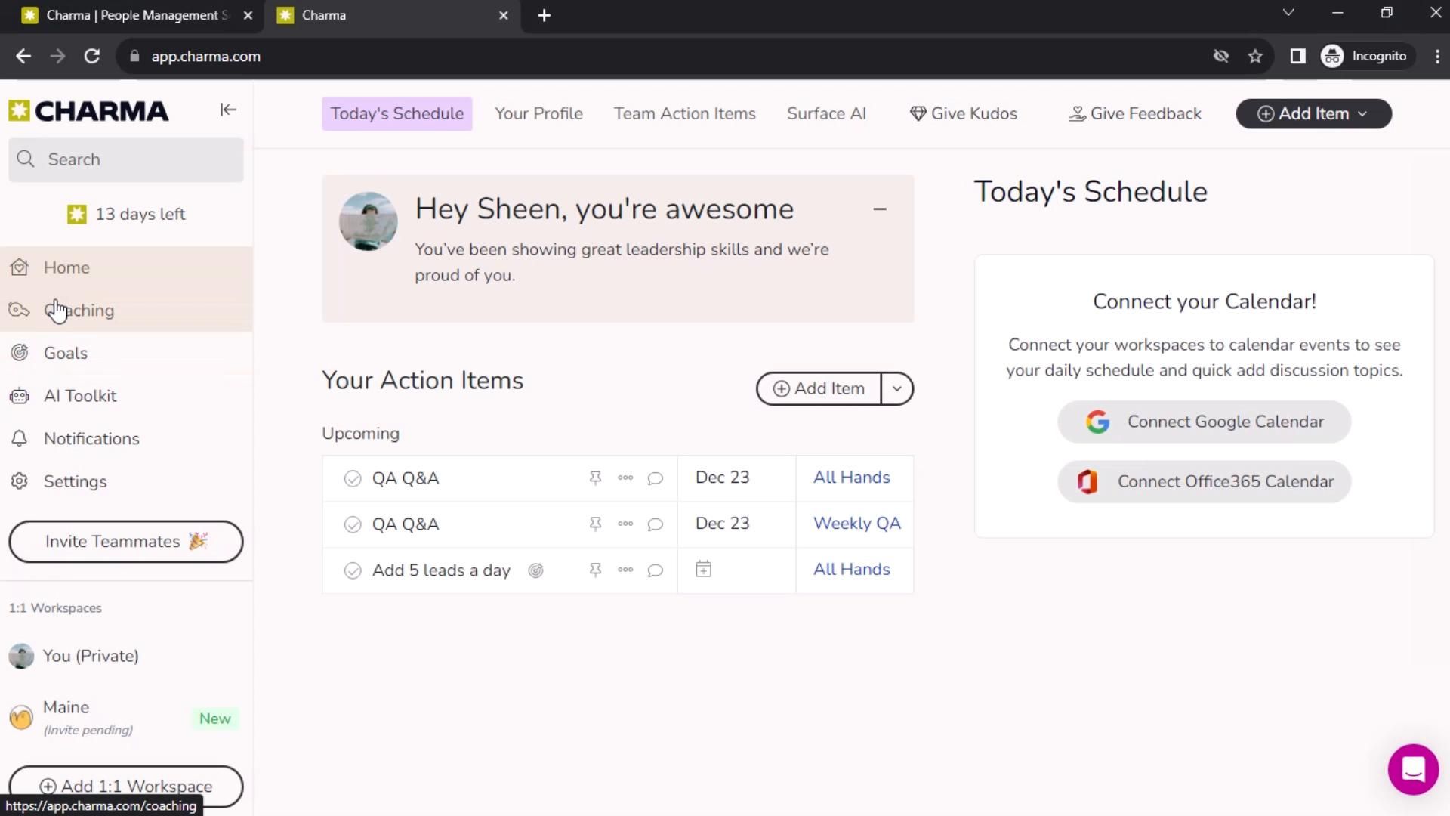Mark QA Q&A All Hands item complete
This screenshot has height=816, width=1450.
click(x=353, y=479)
